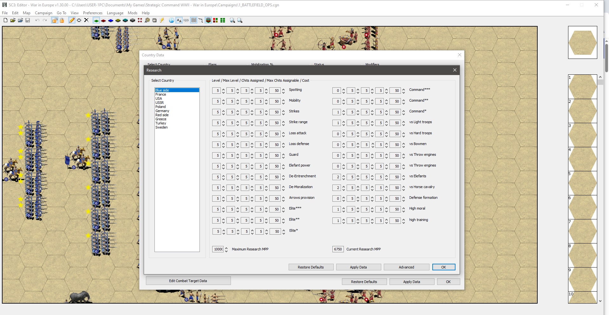
Task: Click the first yellow open folder icon
Action: pos(13,20)
